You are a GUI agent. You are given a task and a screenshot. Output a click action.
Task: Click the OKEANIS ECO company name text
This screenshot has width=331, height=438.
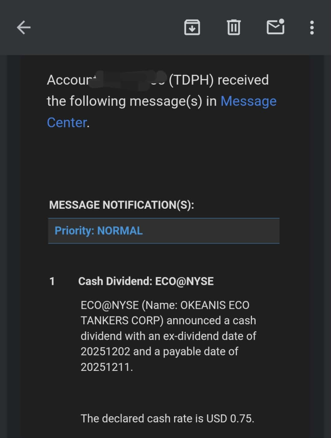click(215, 305)
